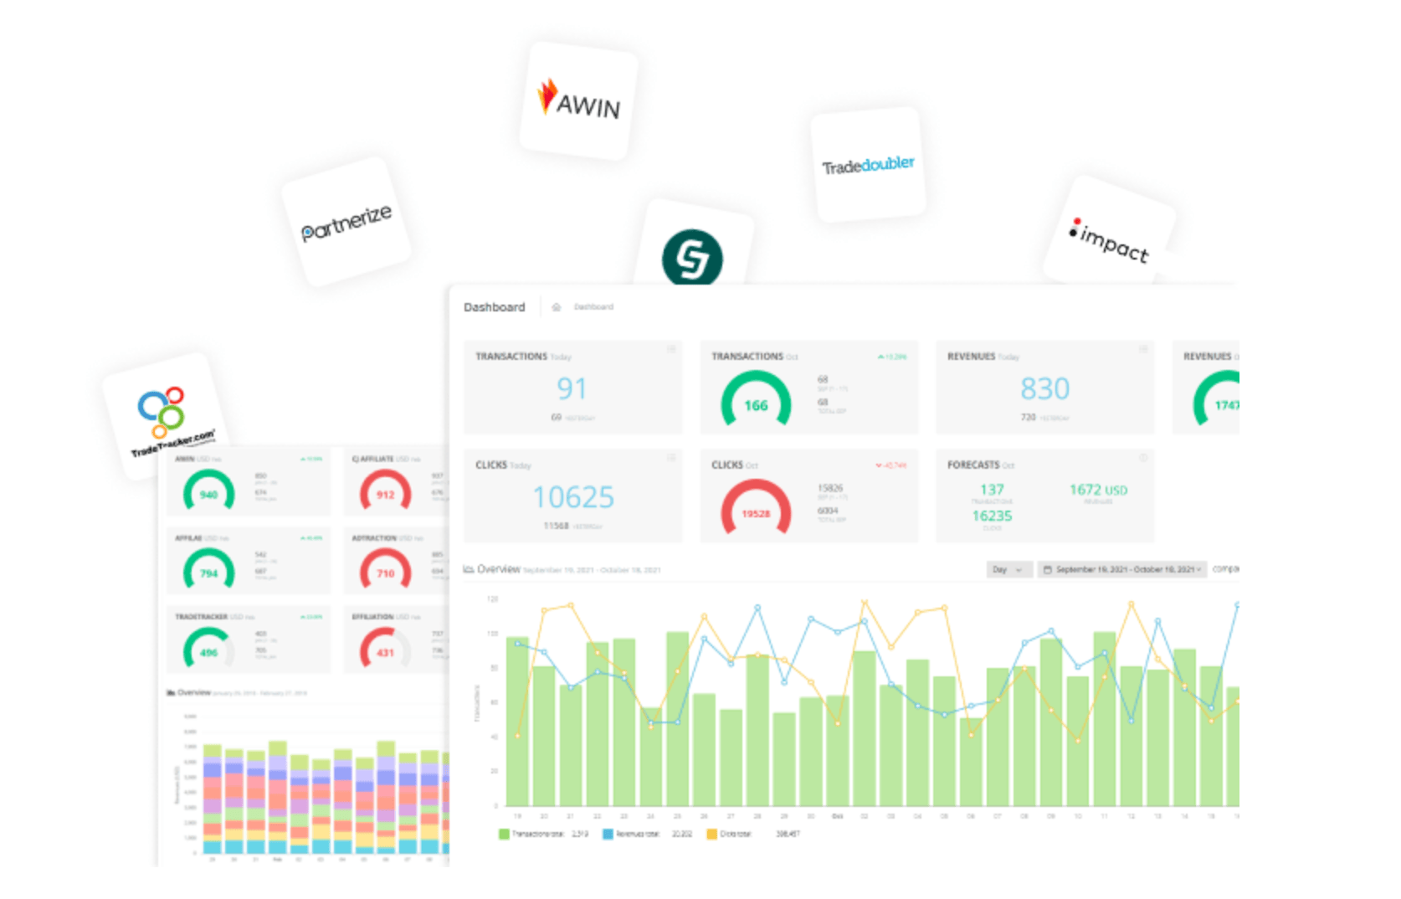This screenshot has width=1401, height=899.
Task: Toggle Transactions total legend swatch
Action: coord(504,834)
